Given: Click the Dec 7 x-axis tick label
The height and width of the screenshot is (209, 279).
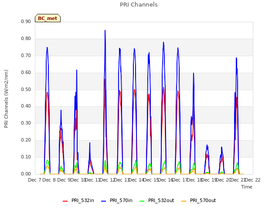Looking at the screenshot, I should point(34,180).
